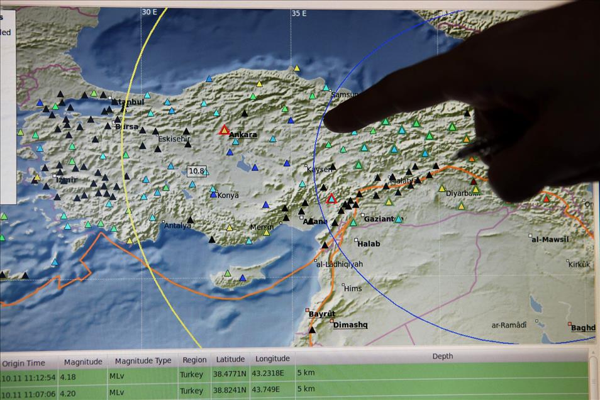Screen dimensions: 600x400
Task: Click the Region column header
Action: coord(194,359)
